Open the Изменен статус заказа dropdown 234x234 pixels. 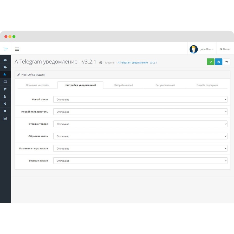[x=140, y=148]
